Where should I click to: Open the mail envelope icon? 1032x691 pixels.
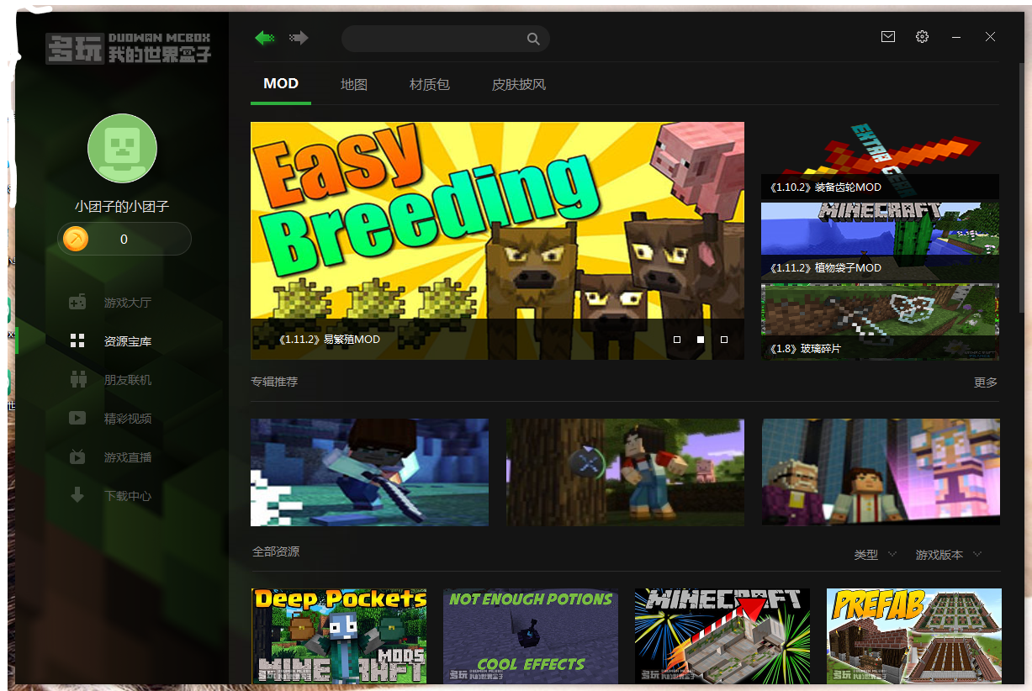tap(888, 37)
